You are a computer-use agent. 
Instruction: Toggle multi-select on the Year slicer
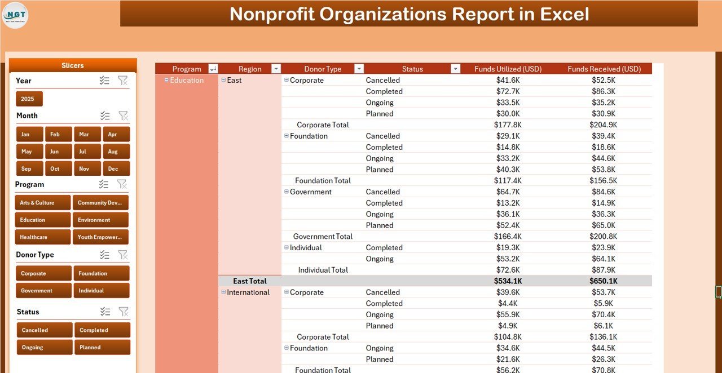click(104, 81)
